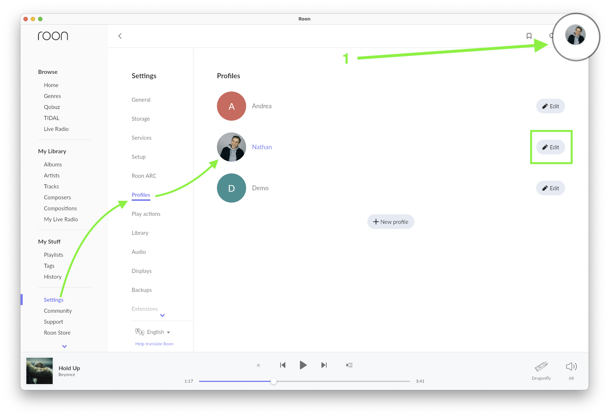Click the roon logo

[x=53, y=36]
